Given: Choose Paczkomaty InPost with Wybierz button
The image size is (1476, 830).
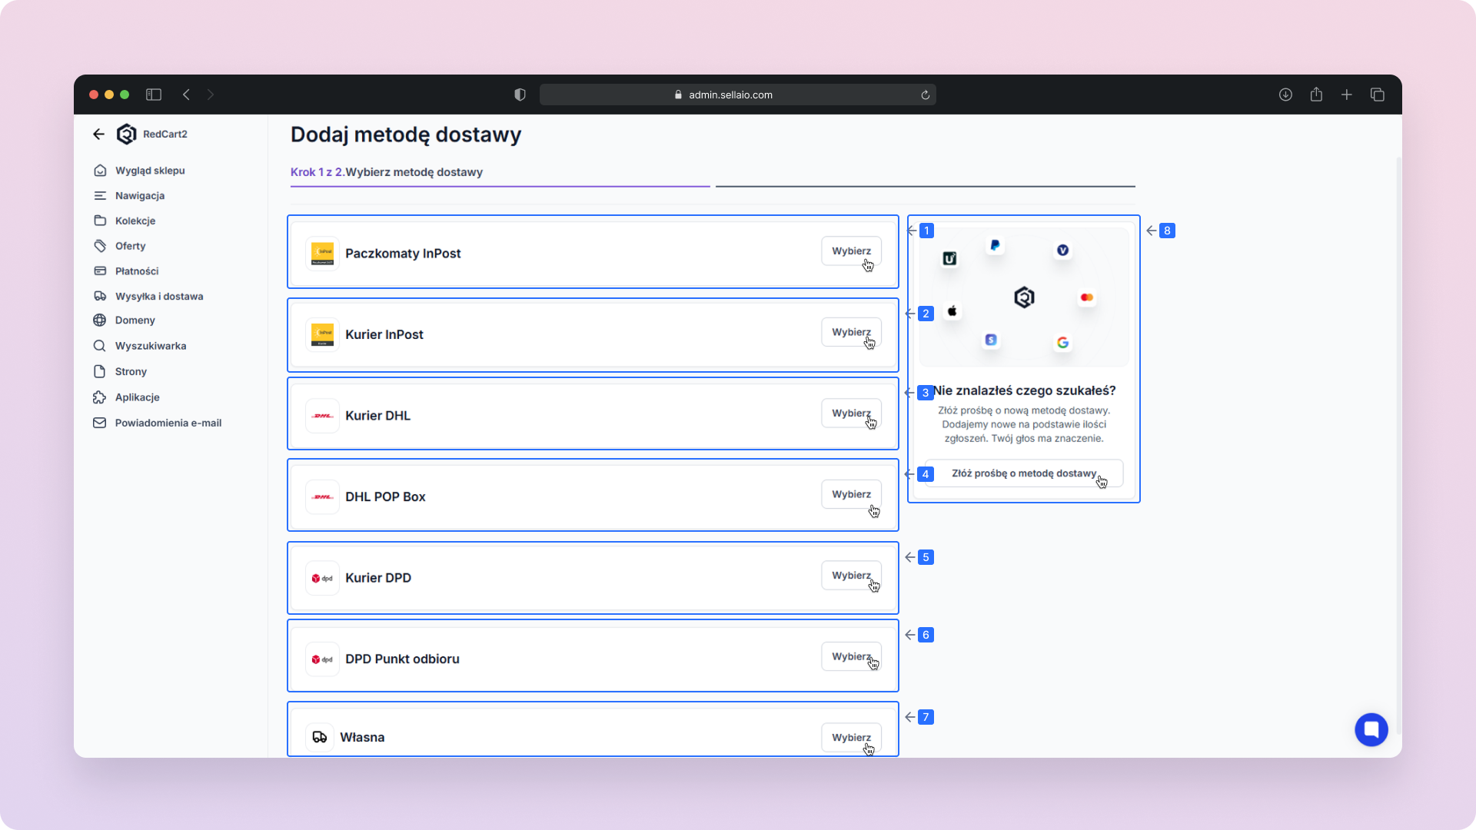Looking at the screenshot, I should 851,251.
